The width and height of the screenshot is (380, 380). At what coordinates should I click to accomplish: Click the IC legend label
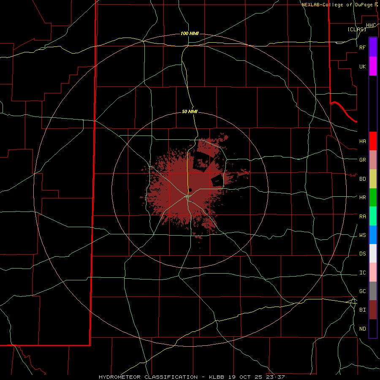pyautogui.click(x=363, y=273)
